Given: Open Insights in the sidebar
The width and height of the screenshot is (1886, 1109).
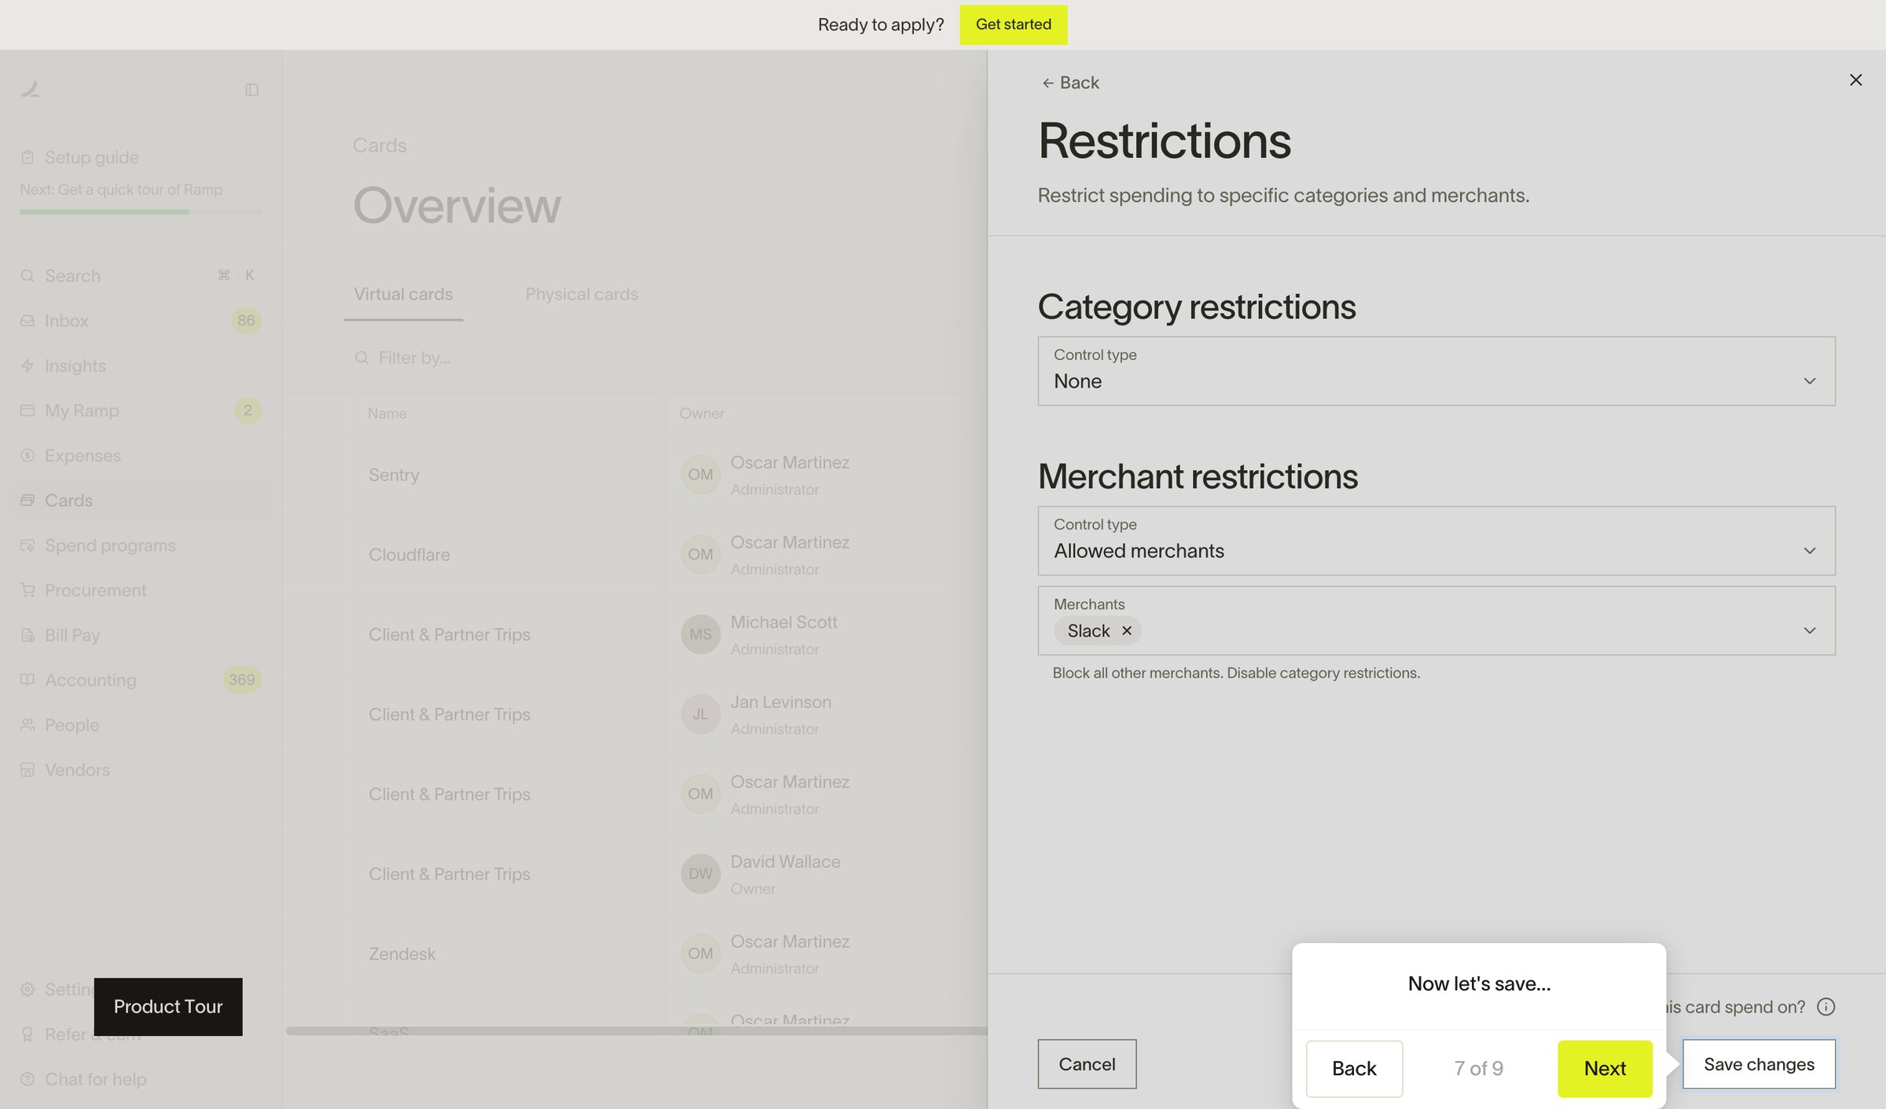Looking at the screenshot, I should click(x=141, y=365).
